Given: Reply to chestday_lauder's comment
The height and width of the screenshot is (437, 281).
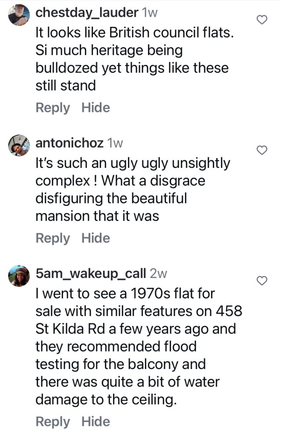Looking at the screenshot, I should click(52, 108).
